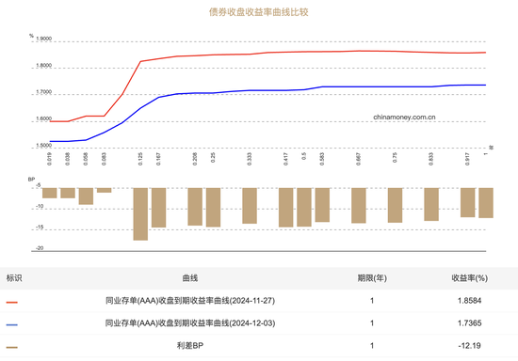Viewport: 518px width, 361px height.
Task: Click the 0.019 x-axis term label
Action: [49, 159]
